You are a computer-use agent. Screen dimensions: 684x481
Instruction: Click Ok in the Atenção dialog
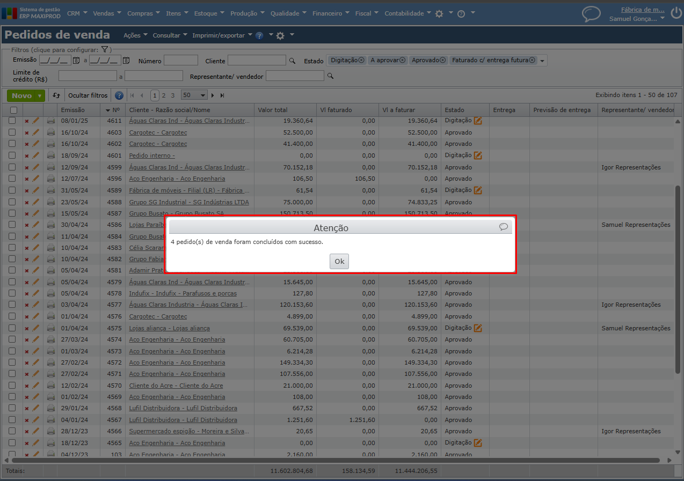(x=339, y=261)
